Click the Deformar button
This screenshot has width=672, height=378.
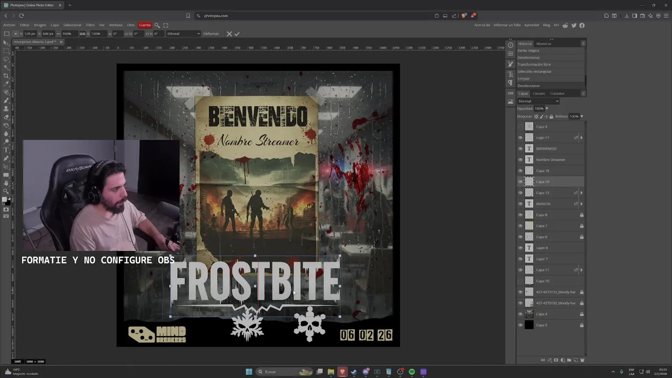click(x=211, y=34)
